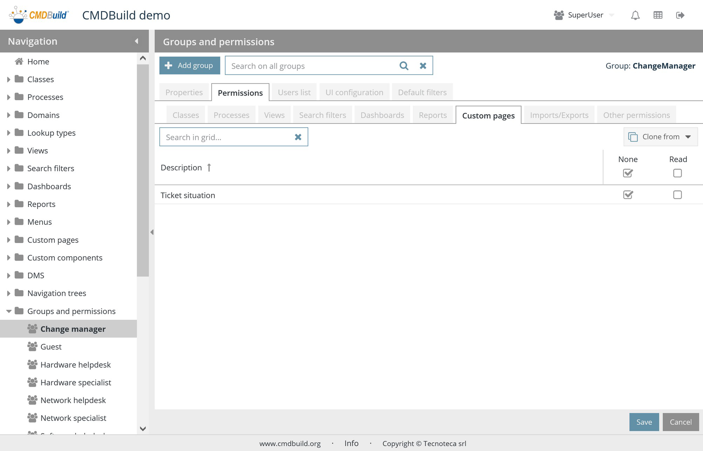Click the Add group button
The image size is (703, 451).
190,65
